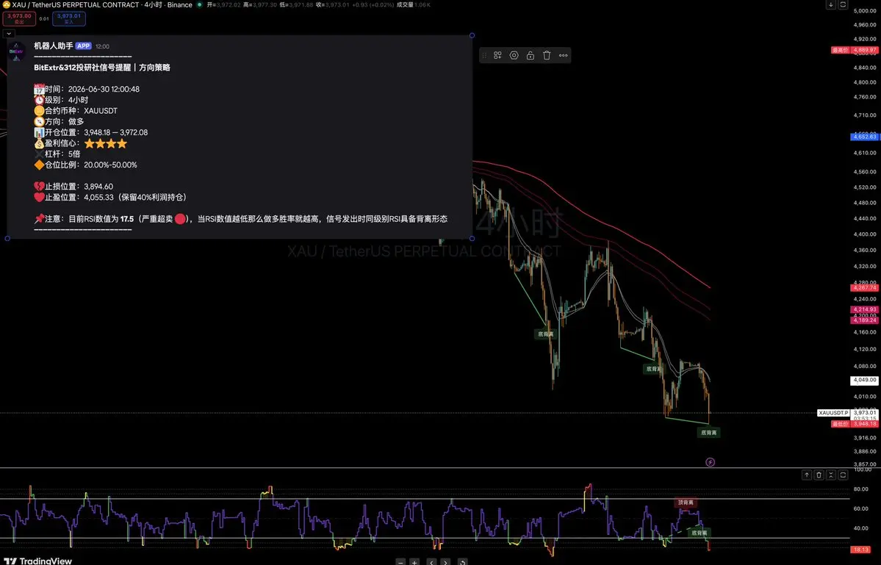Click the purple lightning bolt event icon
Image resolution: width=881 pixels, height=565 pixels.
pos(711,462)
